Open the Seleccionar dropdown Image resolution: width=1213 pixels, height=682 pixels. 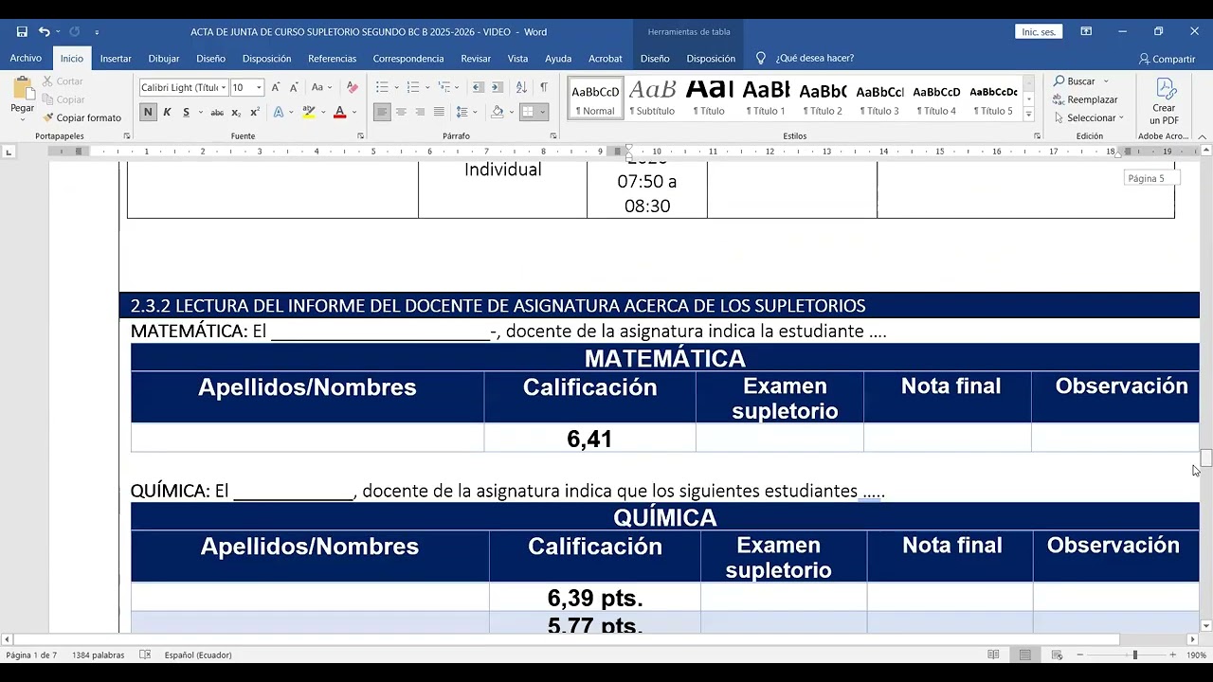click(x=1088, y=117)
